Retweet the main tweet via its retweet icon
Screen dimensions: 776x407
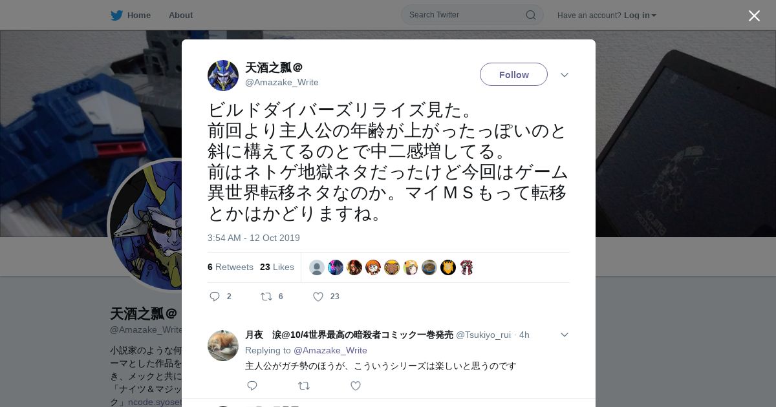tap(266, 297)
